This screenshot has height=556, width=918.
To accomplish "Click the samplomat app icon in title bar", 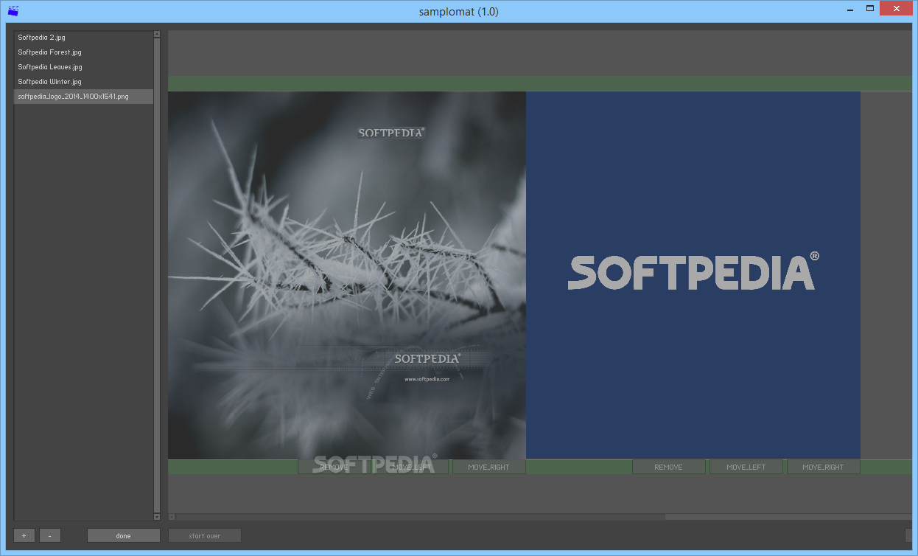I will click(x=13, y=11).
